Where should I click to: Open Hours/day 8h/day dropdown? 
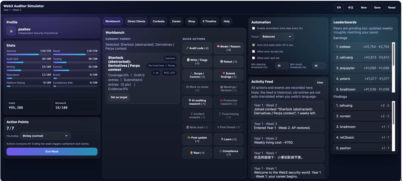click(x=45, y=136)
